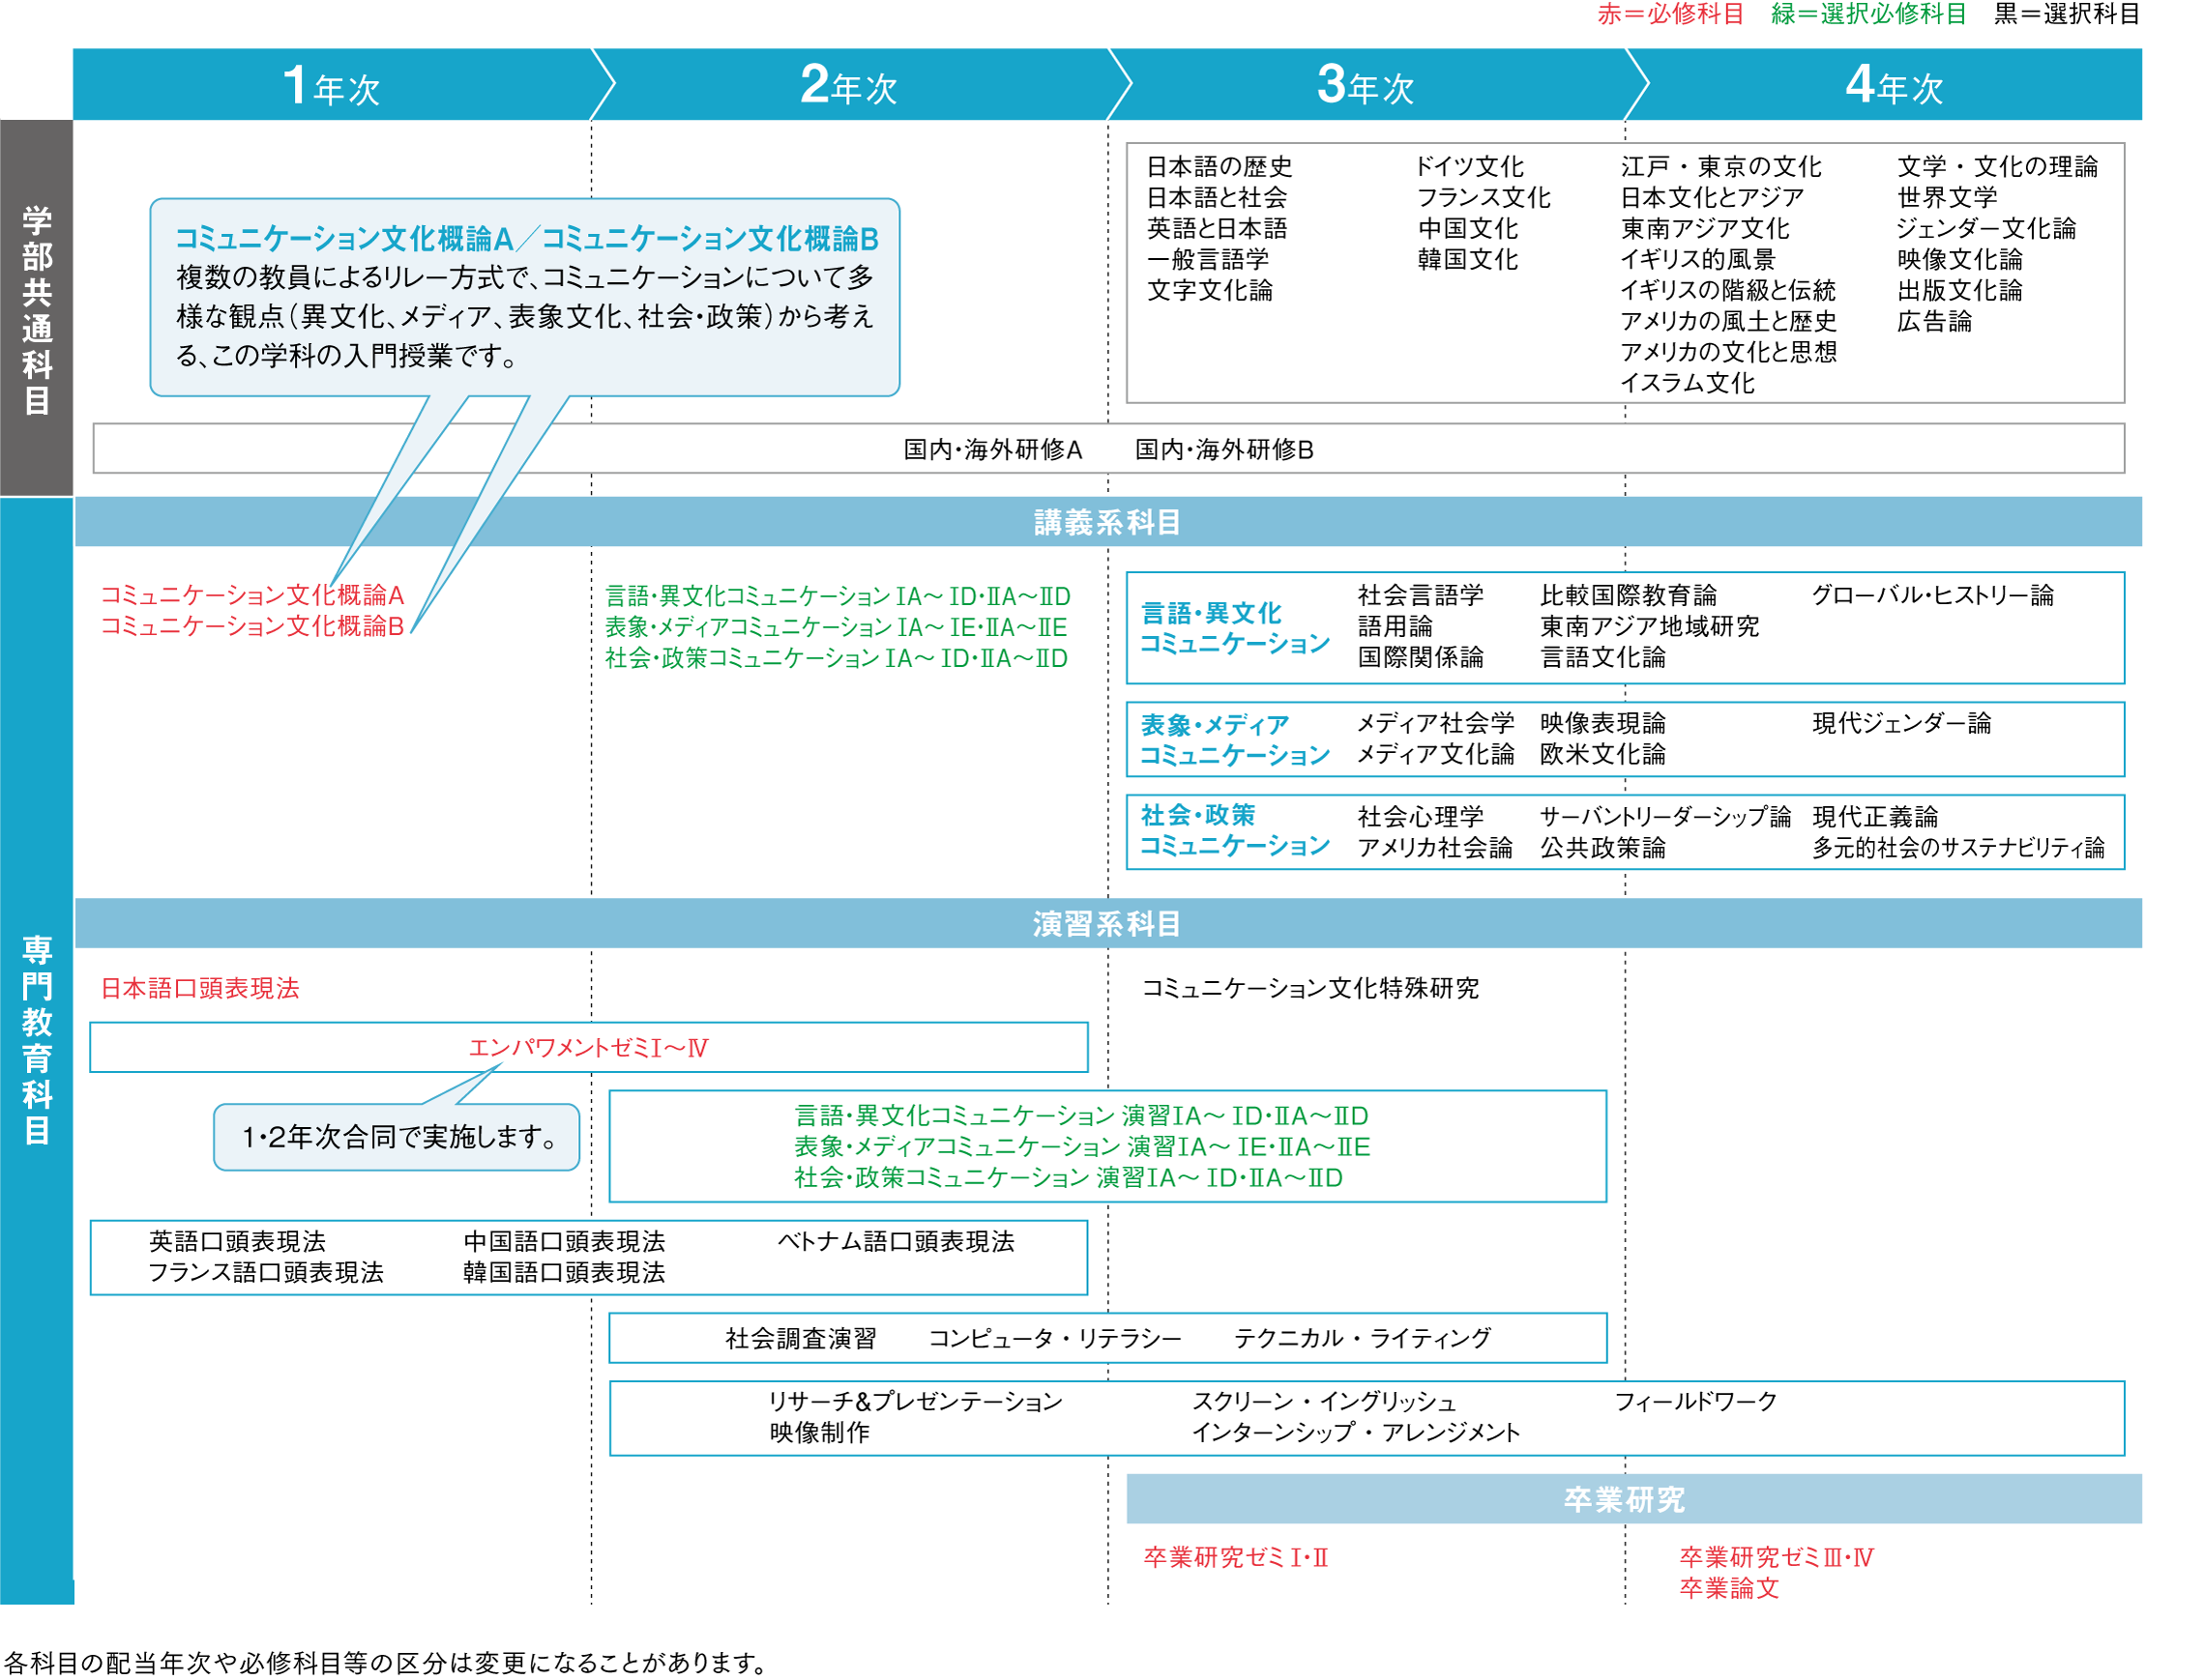Click ベトナム語口頭表現法 course
This screenshot has height=1680, width=2205.
click(x=896, y=1242)
